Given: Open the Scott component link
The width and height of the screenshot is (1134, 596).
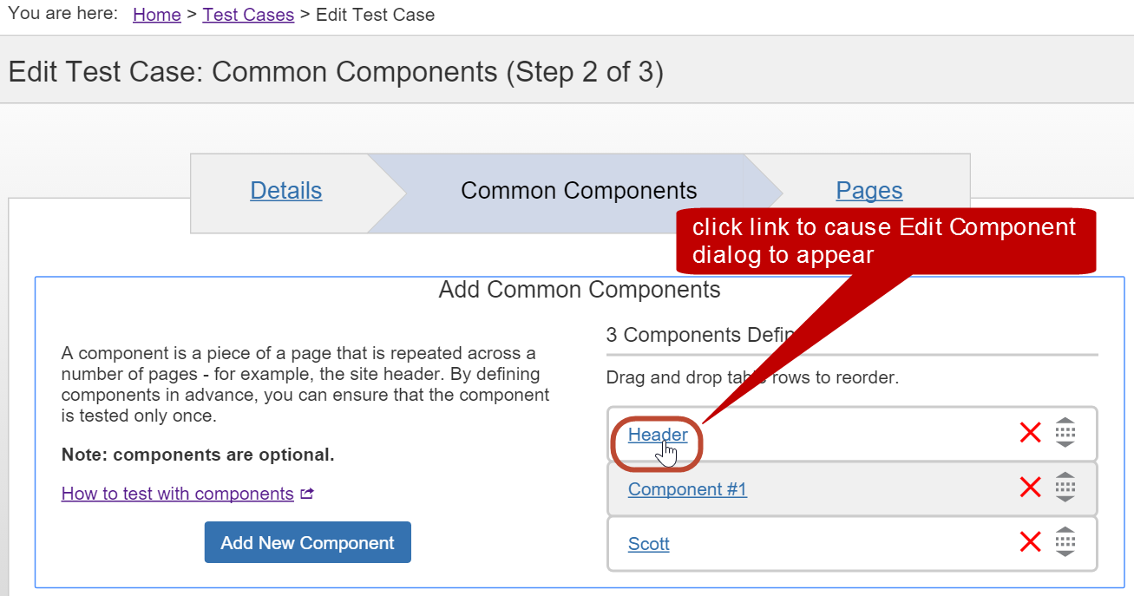Looking at the screenshot, I should pos(648,543).
